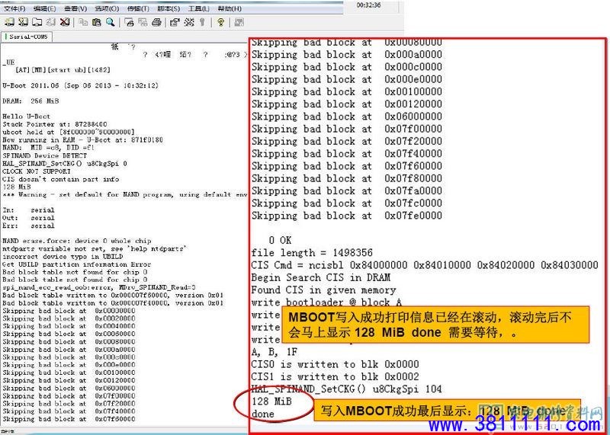Open the 文件(F) menu
Viewport: 610px width, 435px height.
(14, 8)
